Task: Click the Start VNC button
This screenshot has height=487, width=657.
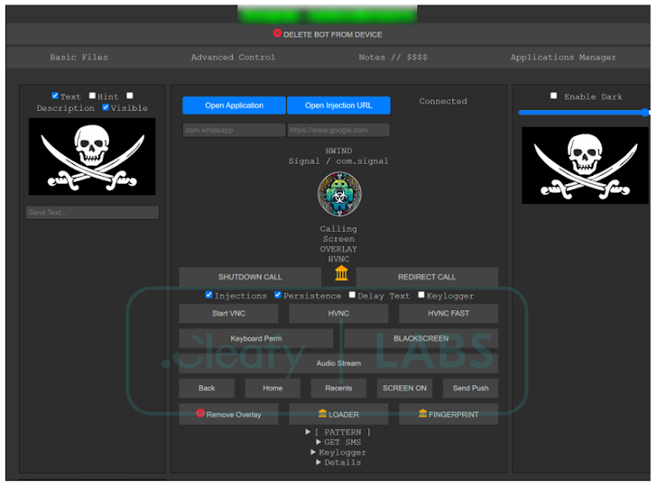Action: (x=228, y=313)
